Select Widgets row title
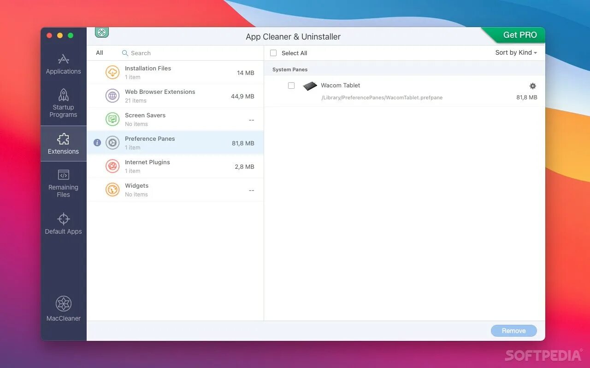The height and width of the screenshot is (368, 590). click(x=137, y=186)
